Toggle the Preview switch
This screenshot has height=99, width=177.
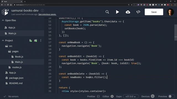171,97
